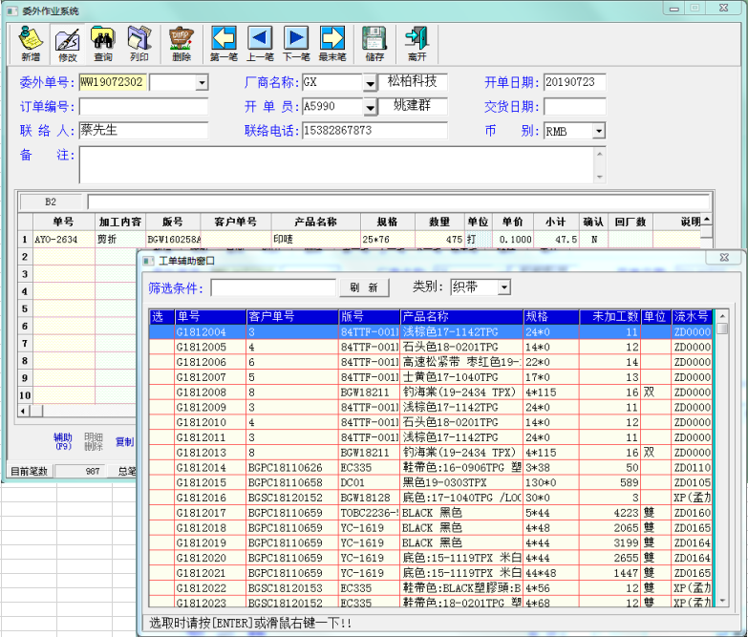Jump to last record with 最末笔

332,44
